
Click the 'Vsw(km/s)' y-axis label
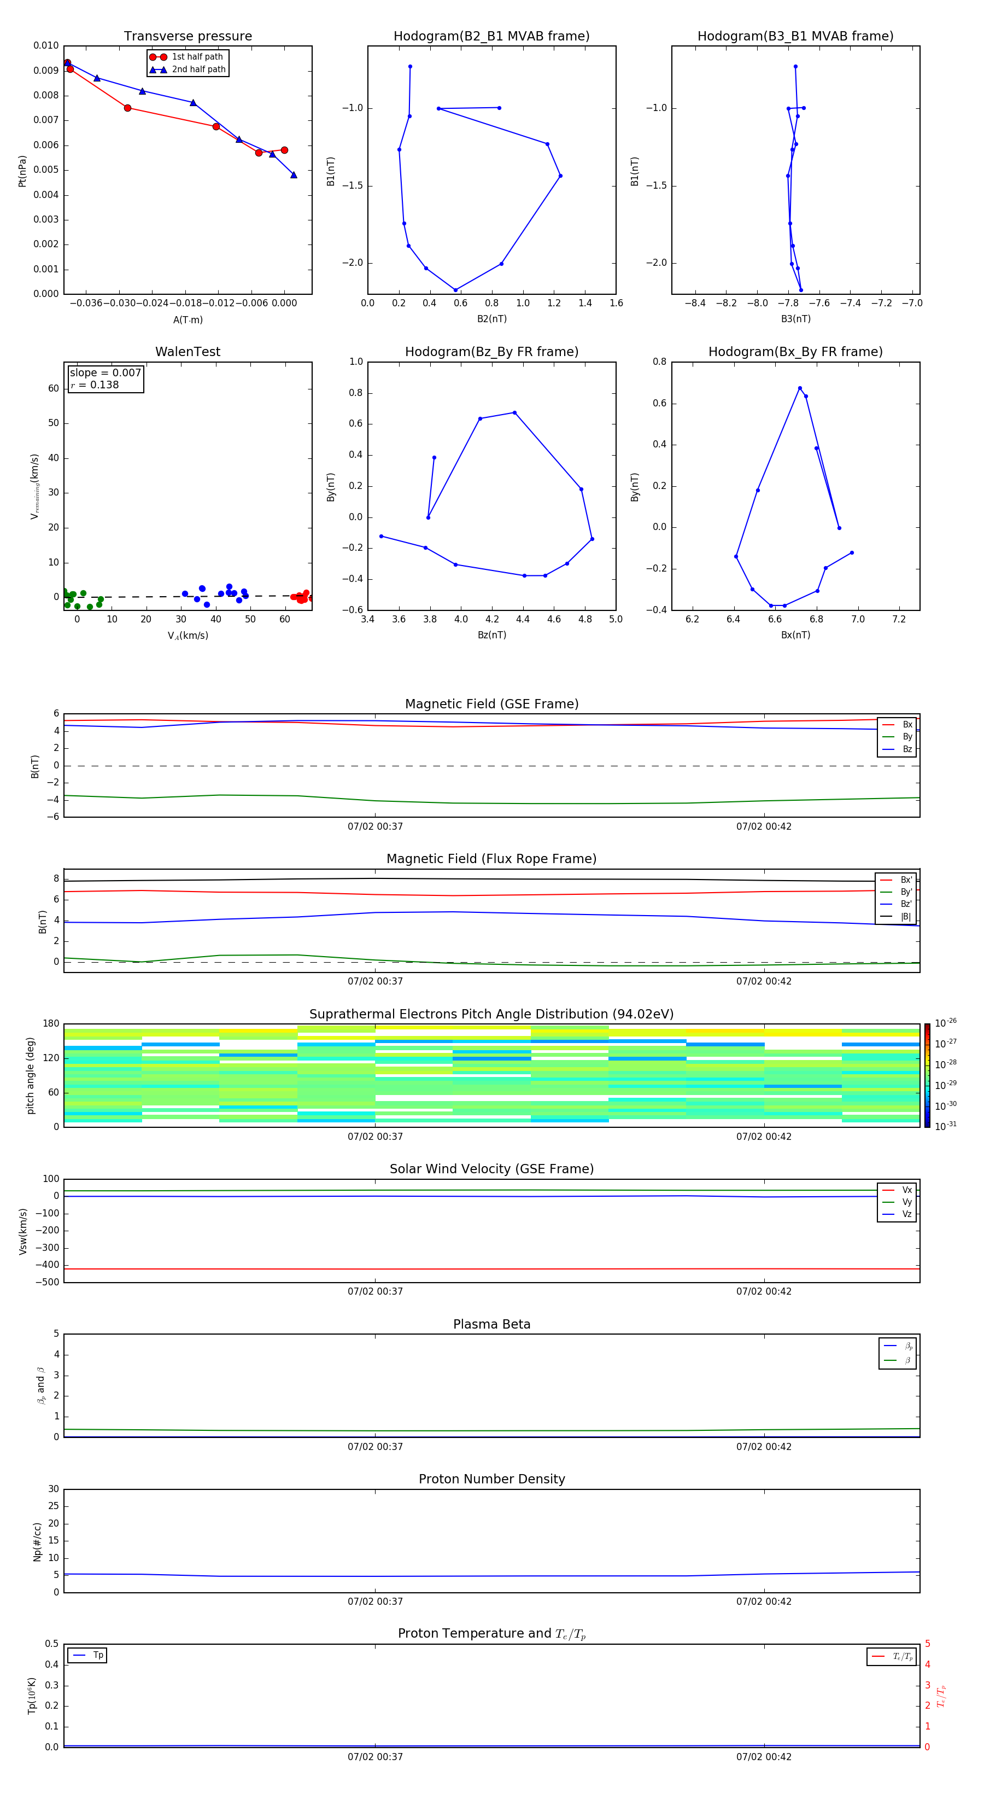click(x=23, y=1231)
